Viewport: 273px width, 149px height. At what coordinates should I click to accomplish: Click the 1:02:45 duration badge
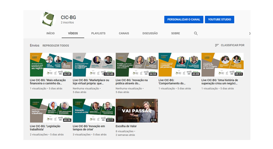click(109, 74)
